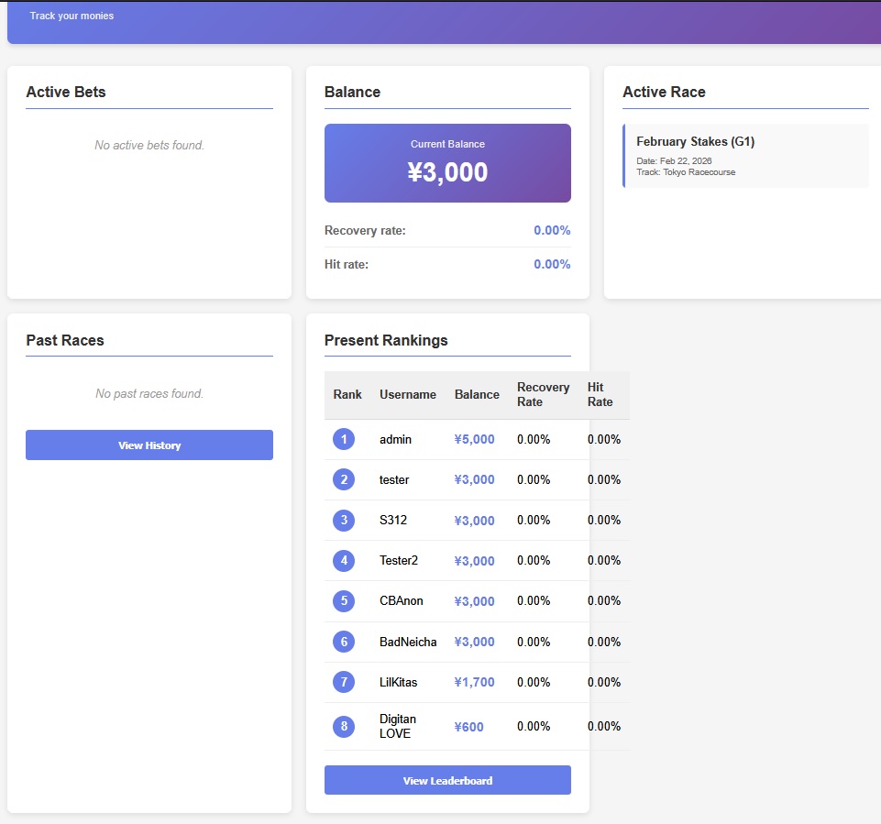Viewport: 881px width, 824px height.
Task: Click the Active Race heading
Action: coord(664,93)
